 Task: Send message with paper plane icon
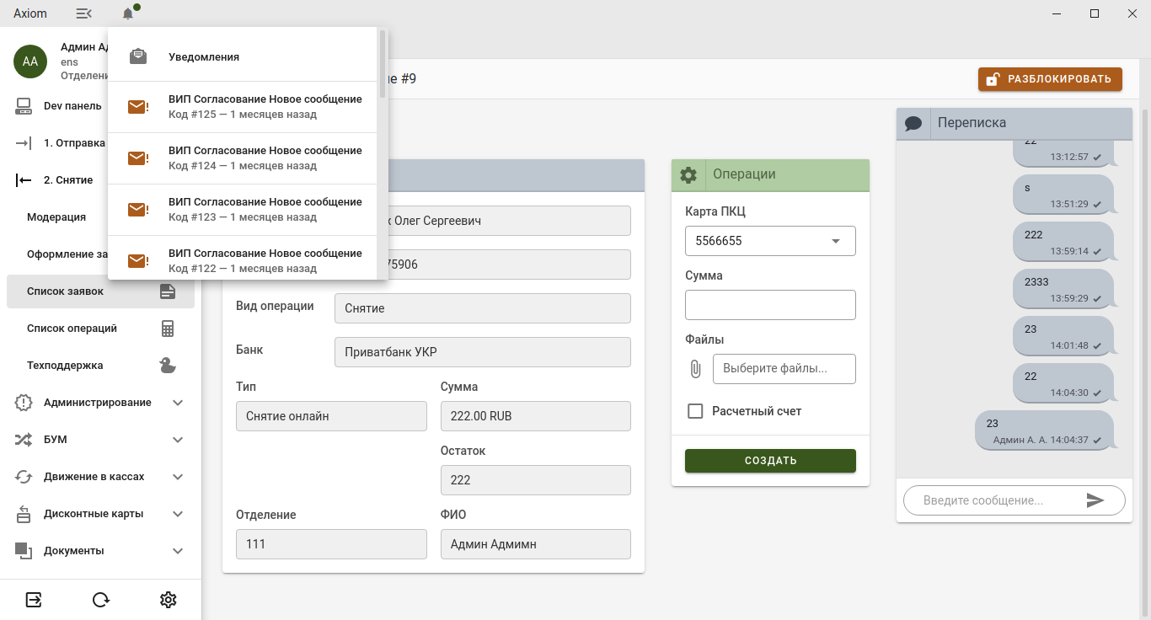click(1095, 500)
